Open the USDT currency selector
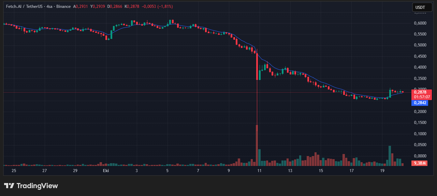The width and height of the screenshot is (437, 196). pyautogui.click(x=422, y=7)
